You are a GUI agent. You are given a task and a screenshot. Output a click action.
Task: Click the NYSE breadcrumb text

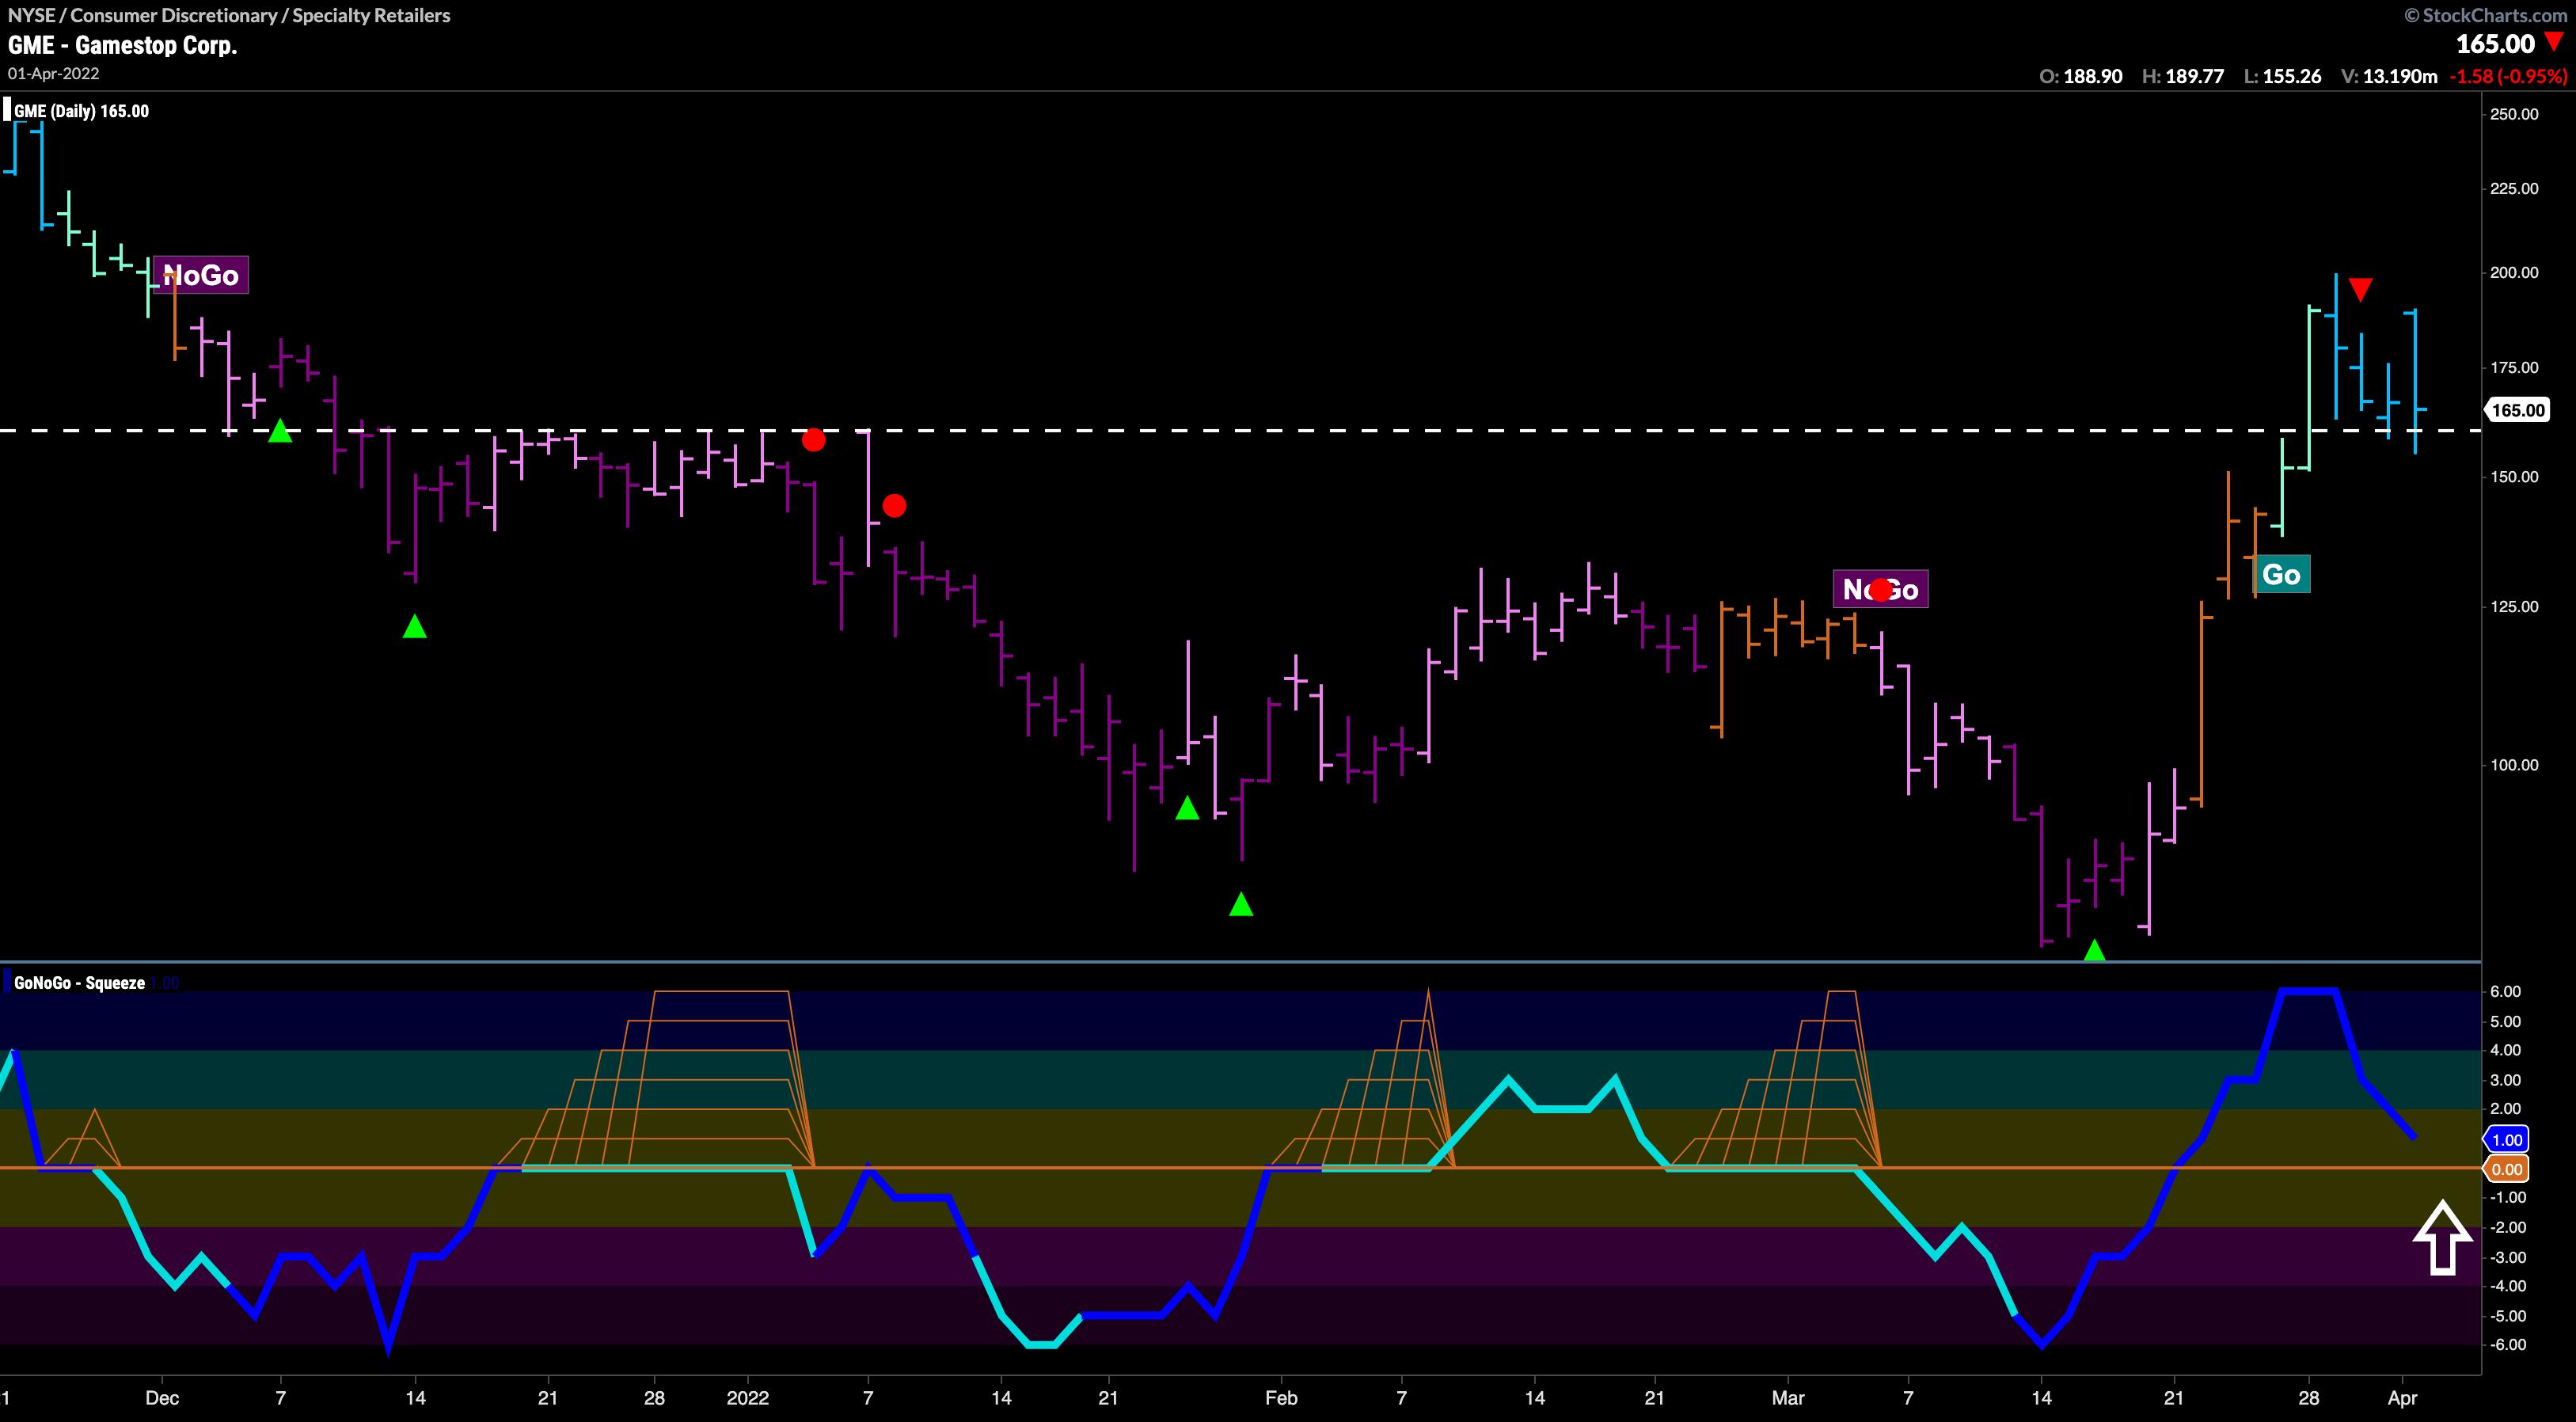click(30, 15)
